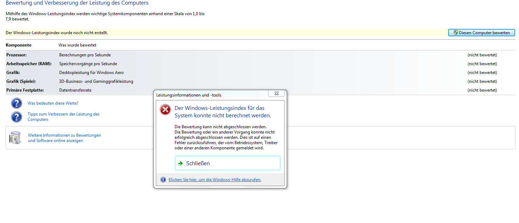Click 'Berechnungen pro Sekunde' text
The width and height of the screenshot is (519, 223).
(x=85, y=55)
